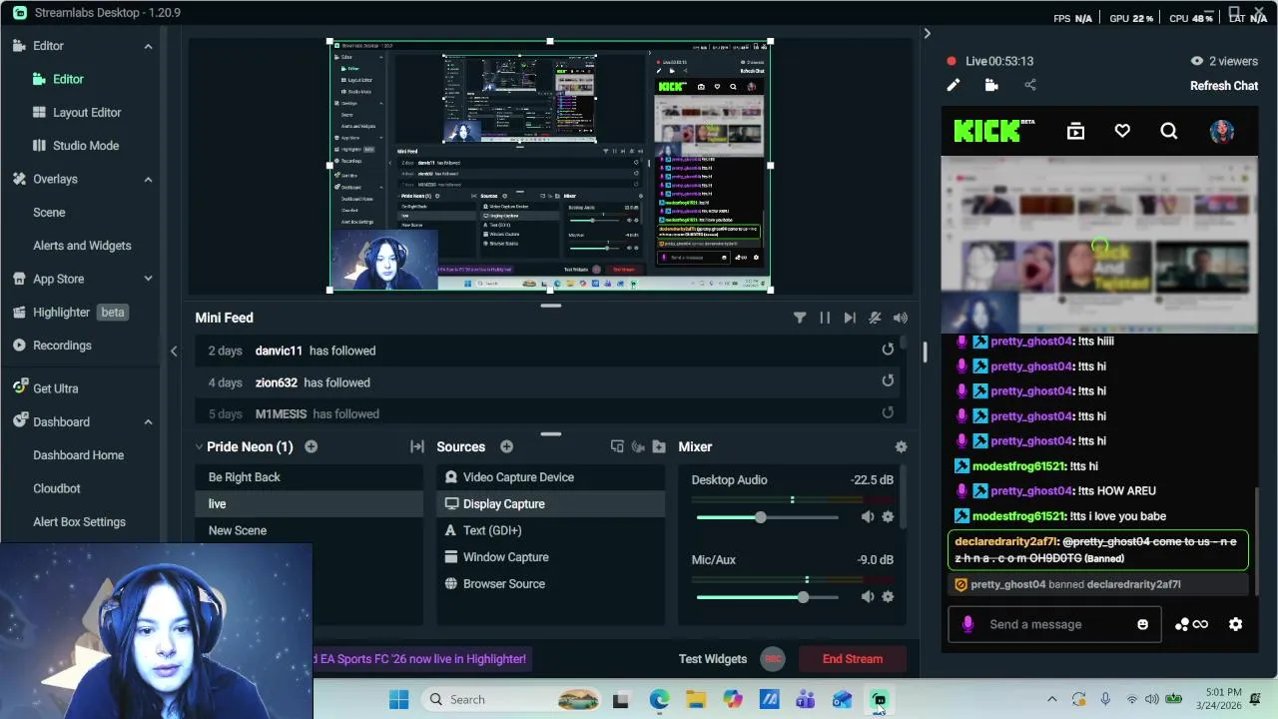Select the Display Capture source
This screenshot has height=719, width=1278.
click(x=550, y=503)
